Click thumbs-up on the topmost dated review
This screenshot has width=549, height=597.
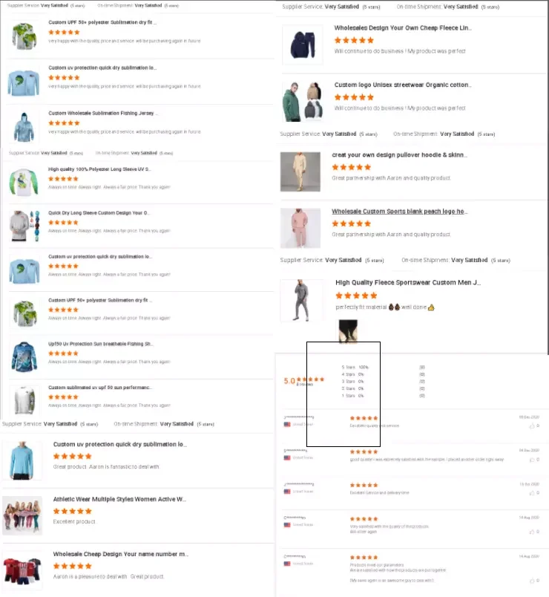pos(532,426)
